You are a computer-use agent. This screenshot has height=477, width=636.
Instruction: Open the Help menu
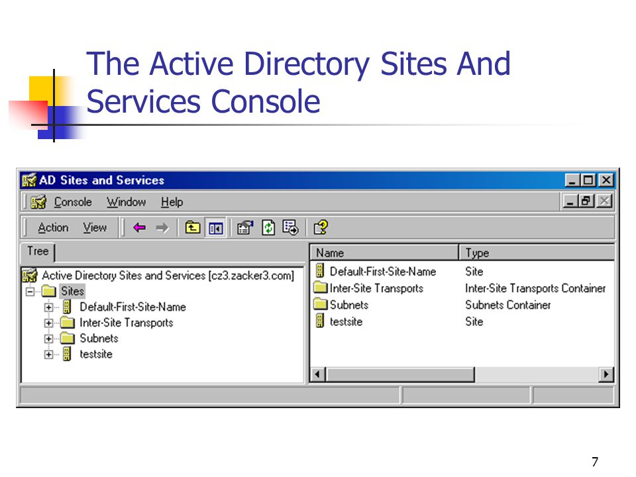(x=172, y=201)
